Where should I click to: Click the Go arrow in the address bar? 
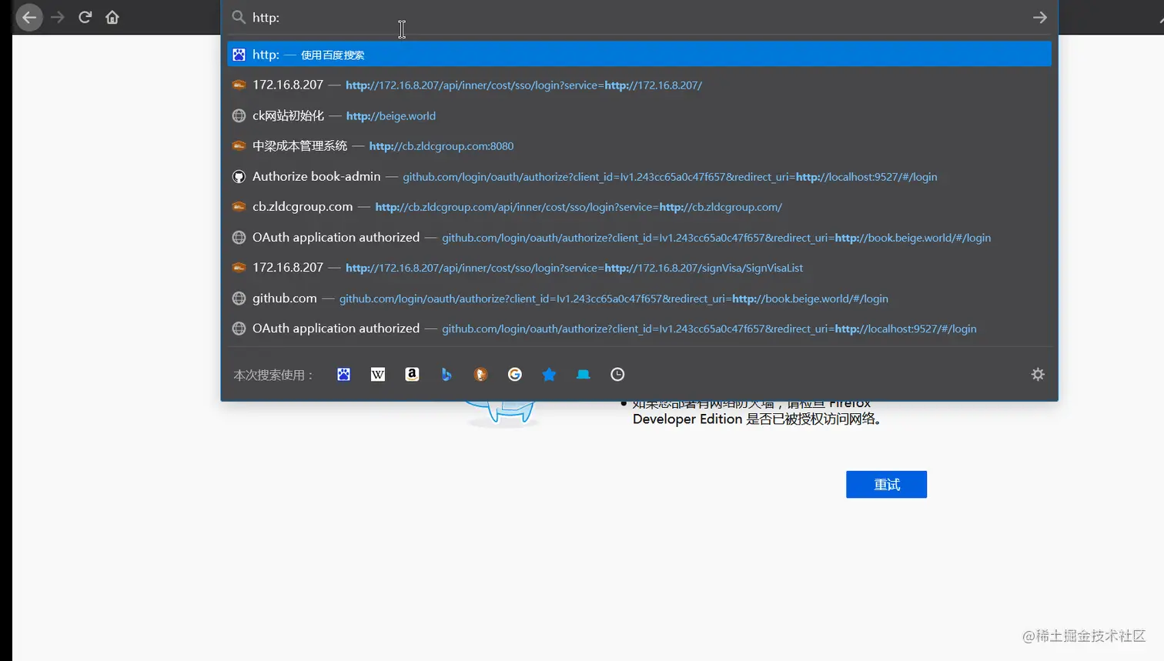[x=1040, y=17]
